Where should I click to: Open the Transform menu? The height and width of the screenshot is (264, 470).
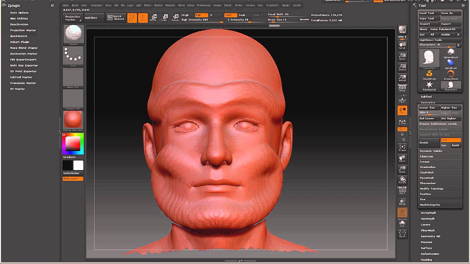coord(272,5)
